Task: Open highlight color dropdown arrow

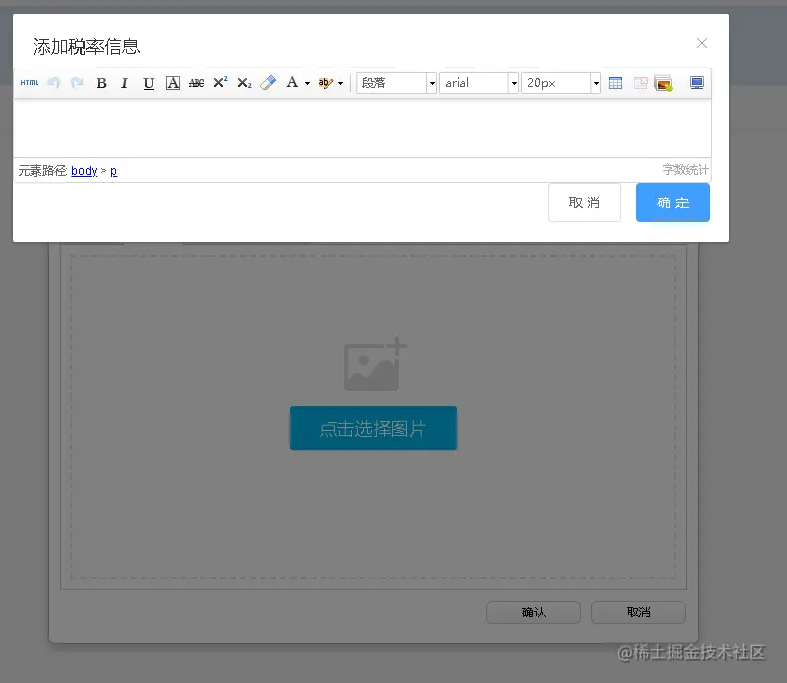Action: click(x=340, y=83)
